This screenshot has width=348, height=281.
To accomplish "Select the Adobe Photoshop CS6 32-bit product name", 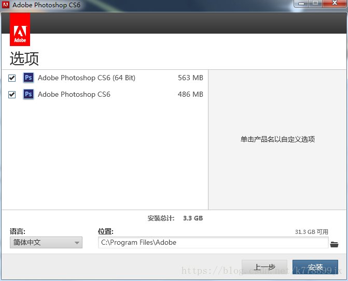I will (x=74, y=95).
